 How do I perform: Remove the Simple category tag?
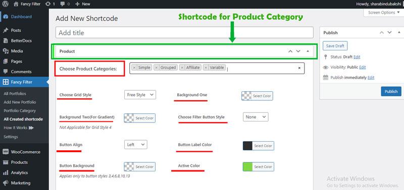[x=134, y=68]
